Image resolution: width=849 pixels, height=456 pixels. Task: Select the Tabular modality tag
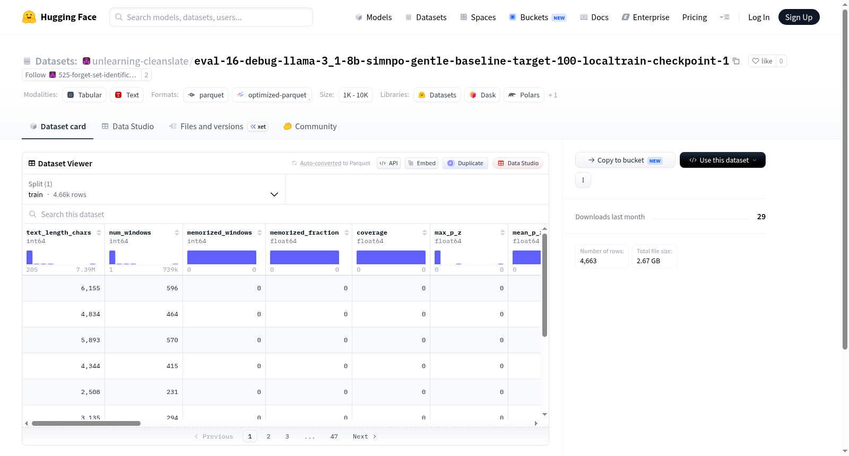click(x=84, y=95)
